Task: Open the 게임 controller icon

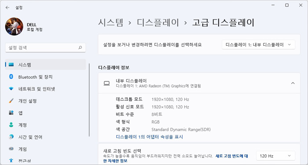Action: [11, 149]
